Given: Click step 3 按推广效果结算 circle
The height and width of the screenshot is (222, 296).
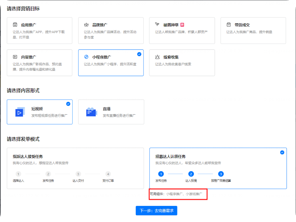Looking at the screenshot, I should 221,174.
